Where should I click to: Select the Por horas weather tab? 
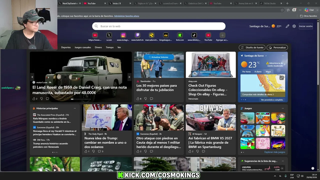coord(246,72)
